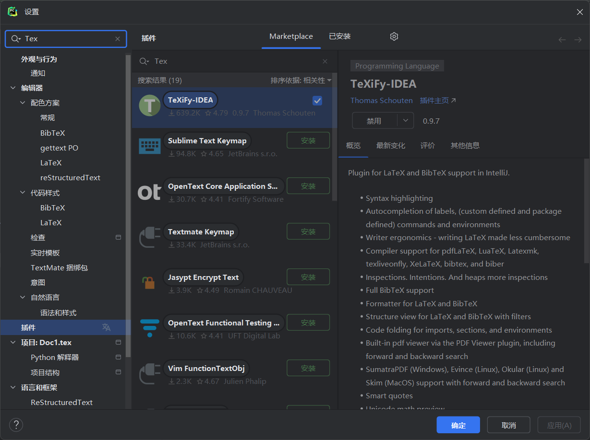Open the 评价 detail tab
Viewport: 590px width, 440px height.
point(428,145)
